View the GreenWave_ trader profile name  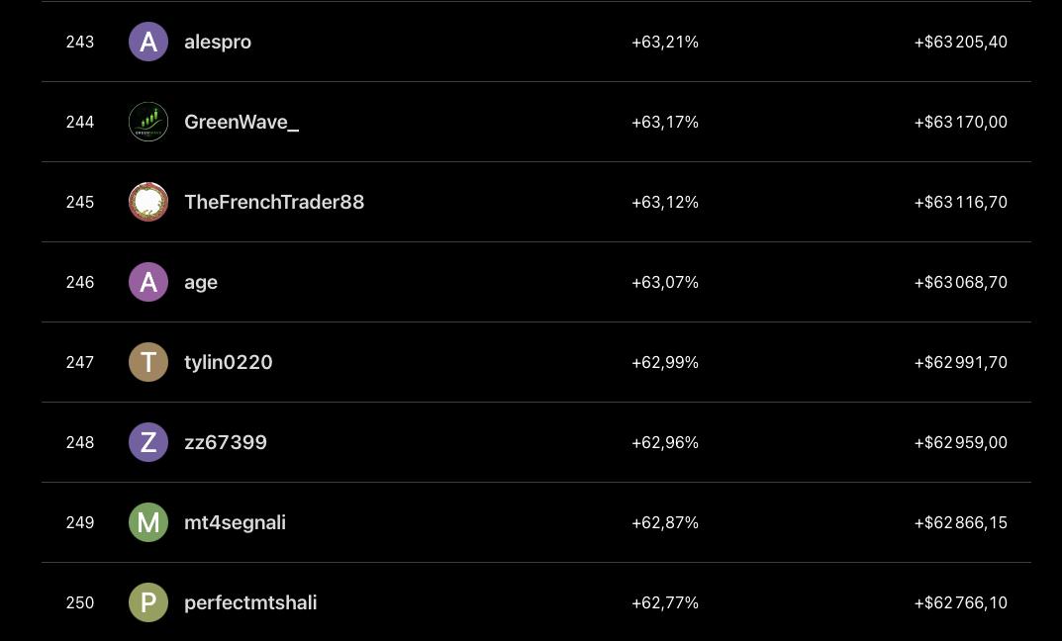pos(241,122)
